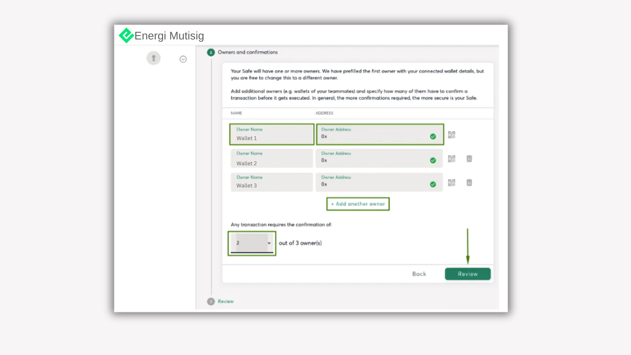Open the required confirmations dropdown
The image size is (631, 355).
pos(252,243)
